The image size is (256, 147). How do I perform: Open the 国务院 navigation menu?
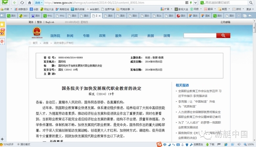[x=55, y=35]
